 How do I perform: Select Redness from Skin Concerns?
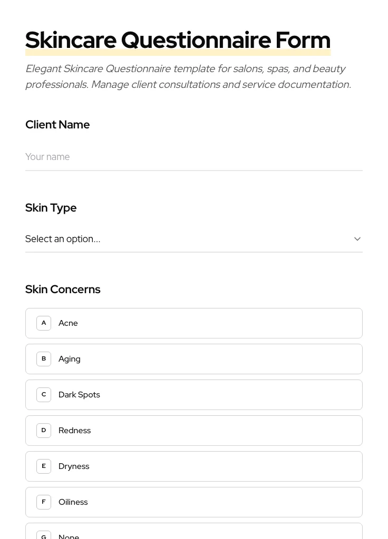pos(194,431)
